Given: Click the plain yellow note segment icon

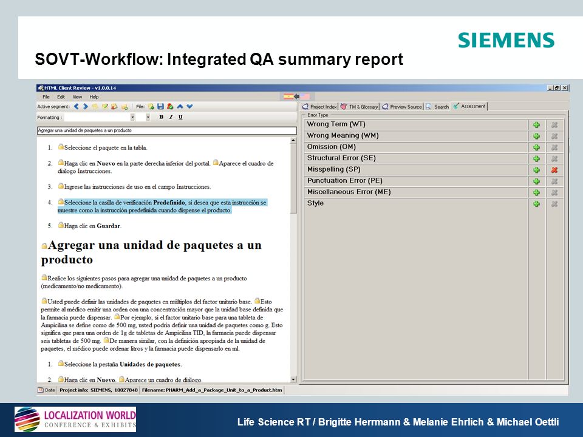Looking at the screenshot, I should click(x=95, y=107).
